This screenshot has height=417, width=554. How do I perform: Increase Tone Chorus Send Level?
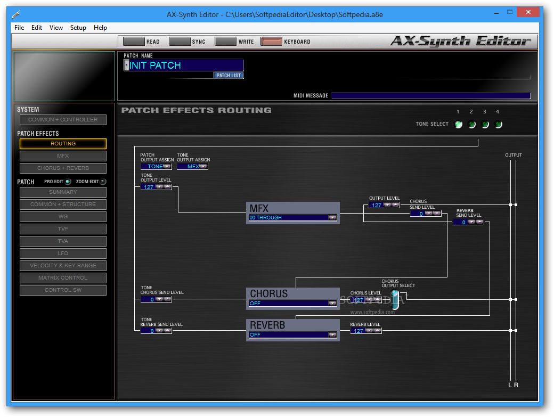167,299
